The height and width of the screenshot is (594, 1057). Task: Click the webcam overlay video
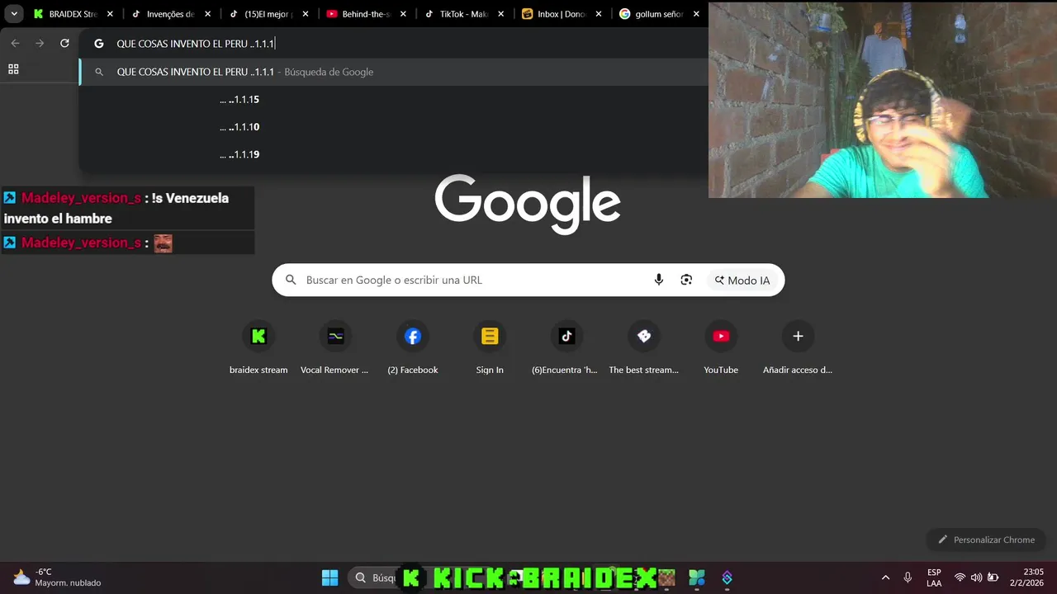pyautogui.click(x=883, y=100)
